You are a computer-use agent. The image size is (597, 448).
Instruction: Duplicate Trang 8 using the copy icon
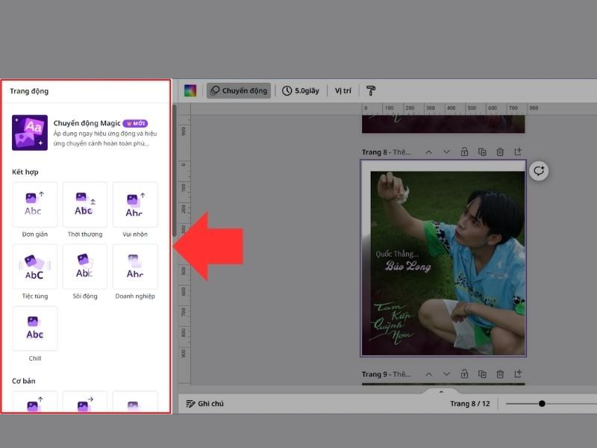(x=482, y=152)
